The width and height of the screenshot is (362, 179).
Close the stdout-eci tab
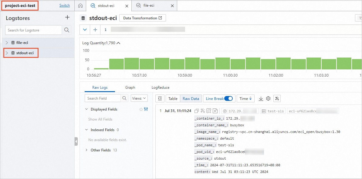click(x=127, y=6)
